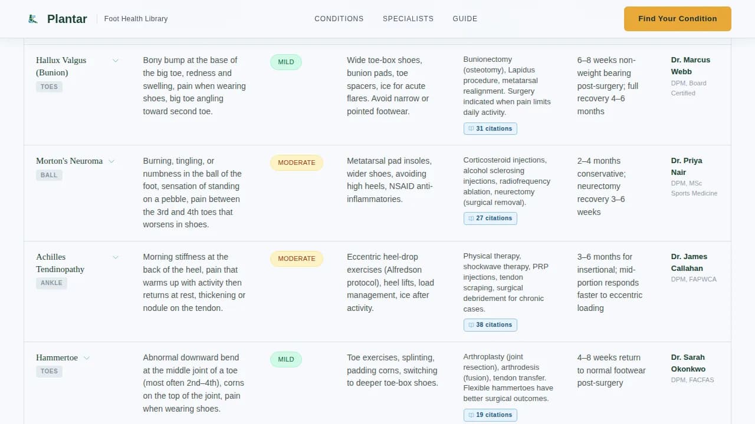Click the "Morning stiffness at the back" symptoms text
Viewport: 755px width, 424px height.
194,283
